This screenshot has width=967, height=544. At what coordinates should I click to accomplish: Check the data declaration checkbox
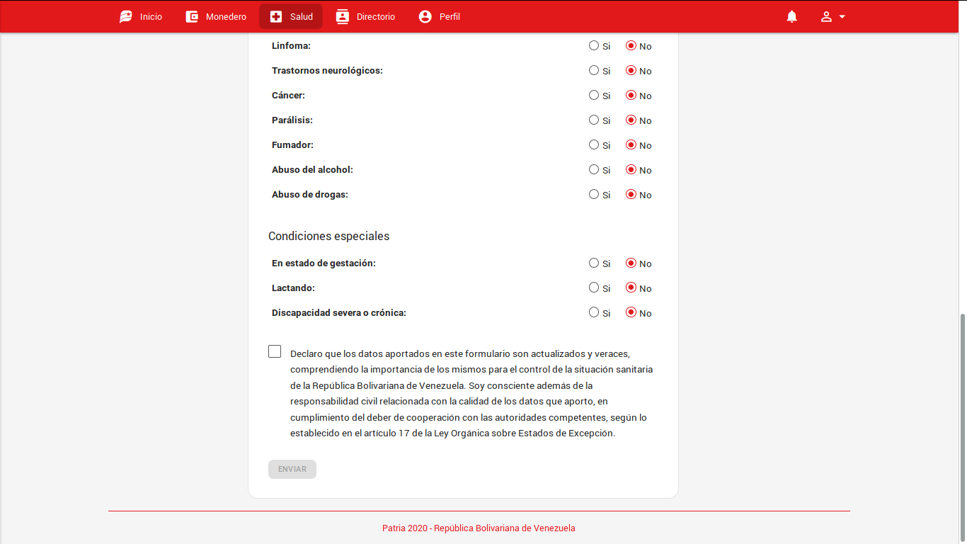pyautogui.click(x=275, y=351)
